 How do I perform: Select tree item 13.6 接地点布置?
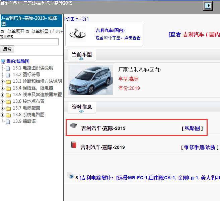click(28, 102)
